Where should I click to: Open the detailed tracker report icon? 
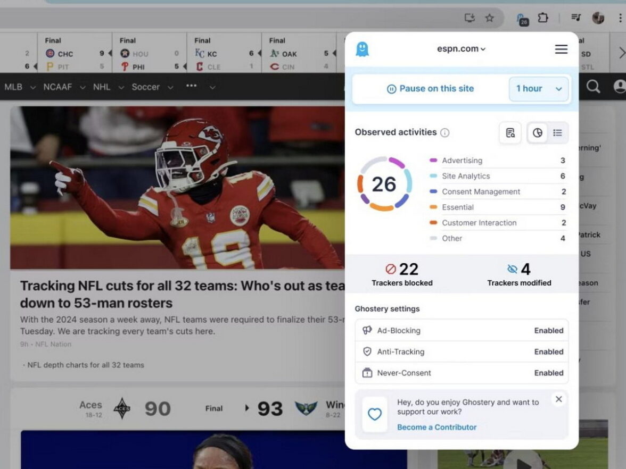(x=510, y=133)
